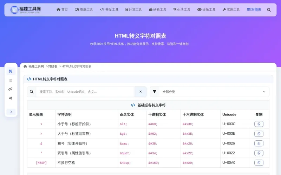The height and width of the screenshot is (175, 281).
Task: Open the 生活工具 menu
Action: click(182, 10)
